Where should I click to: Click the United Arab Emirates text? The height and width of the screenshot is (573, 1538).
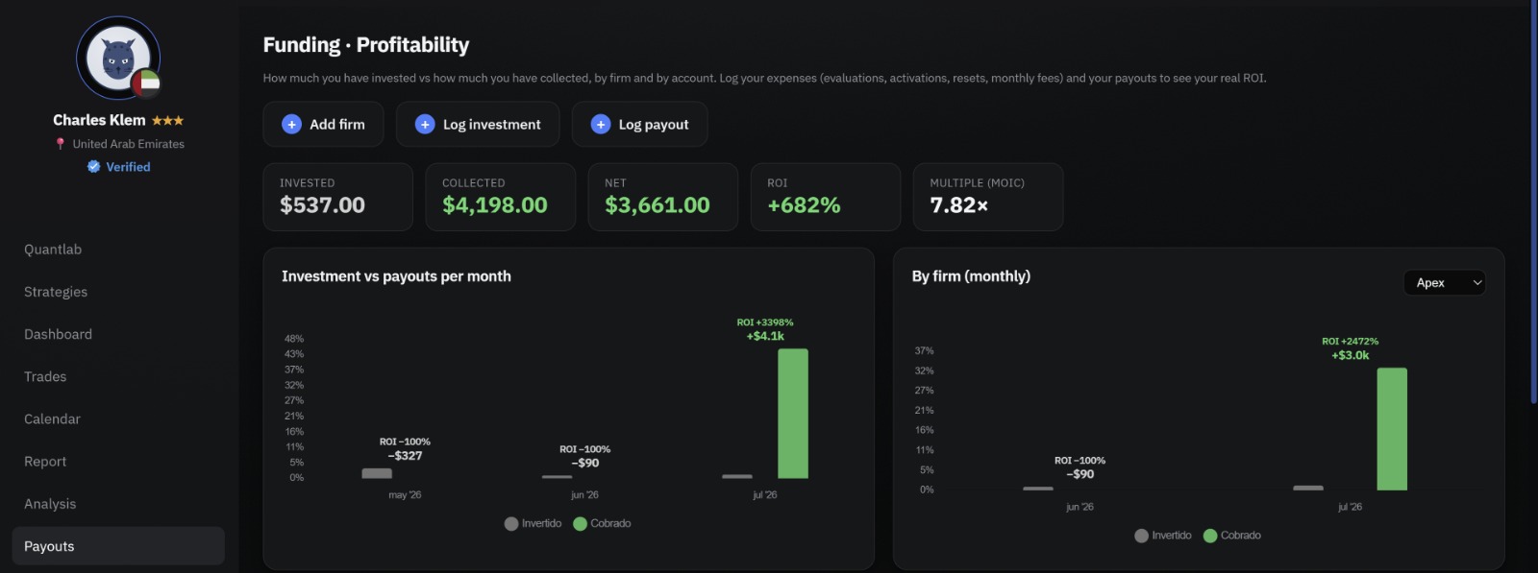pos(129,144)
